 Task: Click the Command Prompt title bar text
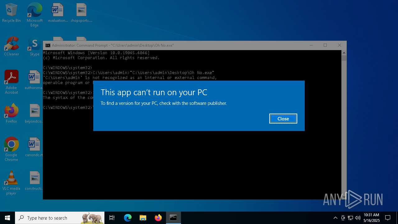click(113, 45)
